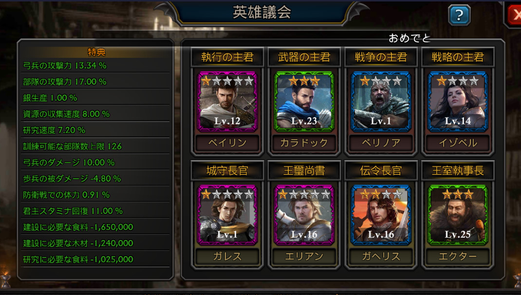Click the 執行の主君 position header

tap(227, 57)
